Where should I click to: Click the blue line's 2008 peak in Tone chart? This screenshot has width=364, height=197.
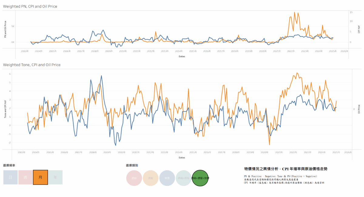click(101, 76)
